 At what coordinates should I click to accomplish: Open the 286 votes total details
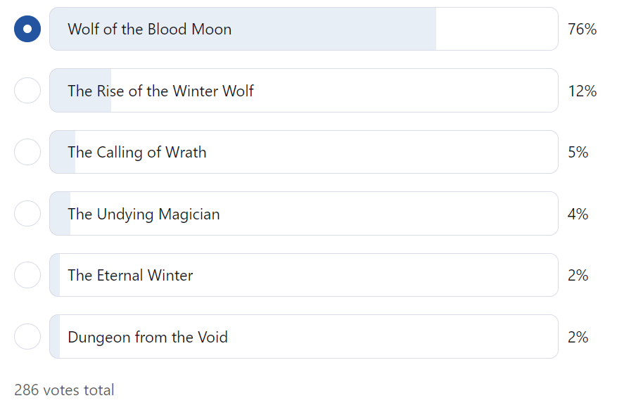(x=64, y=390)
